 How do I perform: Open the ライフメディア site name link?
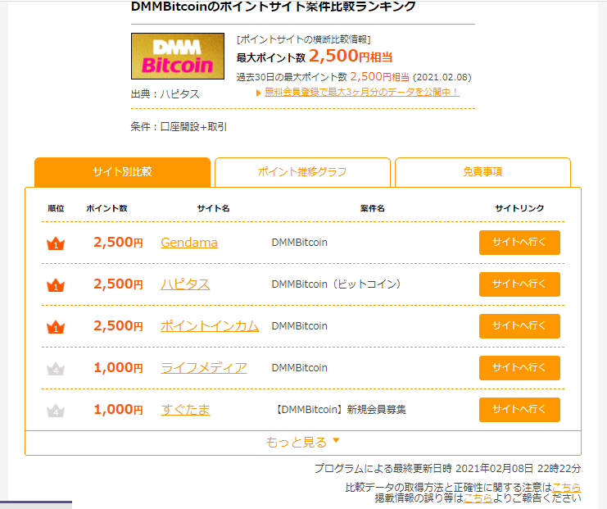(x=204, y=368)
